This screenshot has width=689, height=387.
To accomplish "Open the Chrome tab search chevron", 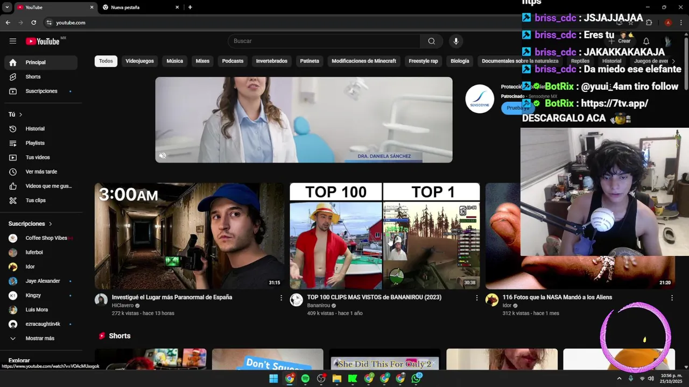I will (7, 8).
